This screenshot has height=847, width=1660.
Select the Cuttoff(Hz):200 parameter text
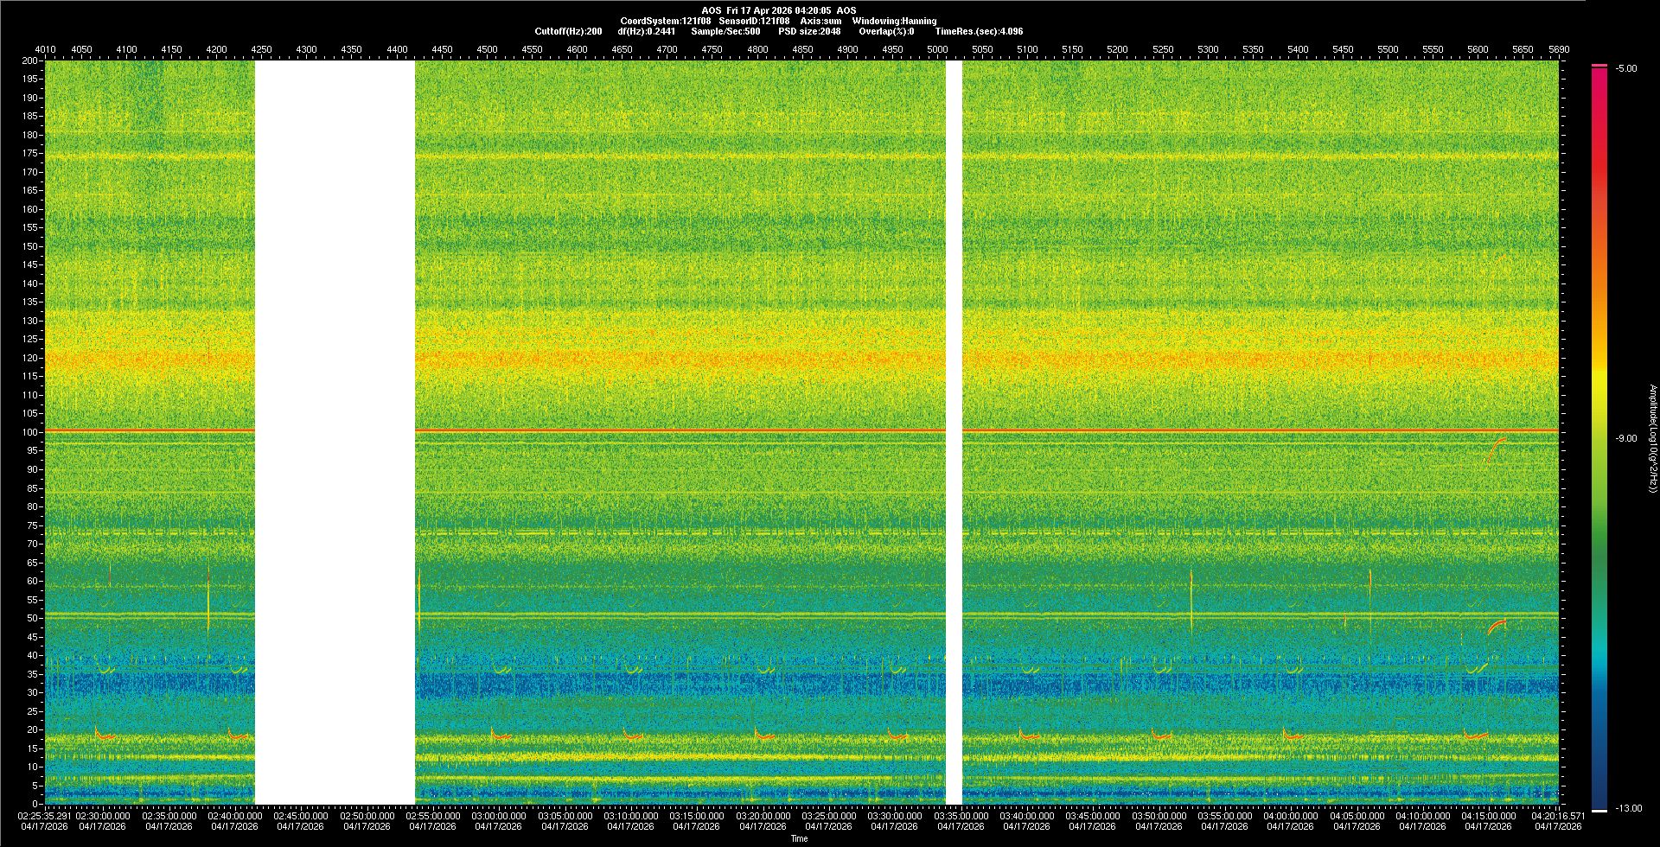pyautogui.click(x=568, y=31)
